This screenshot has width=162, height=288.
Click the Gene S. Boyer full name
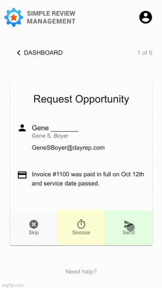[50, 136]
